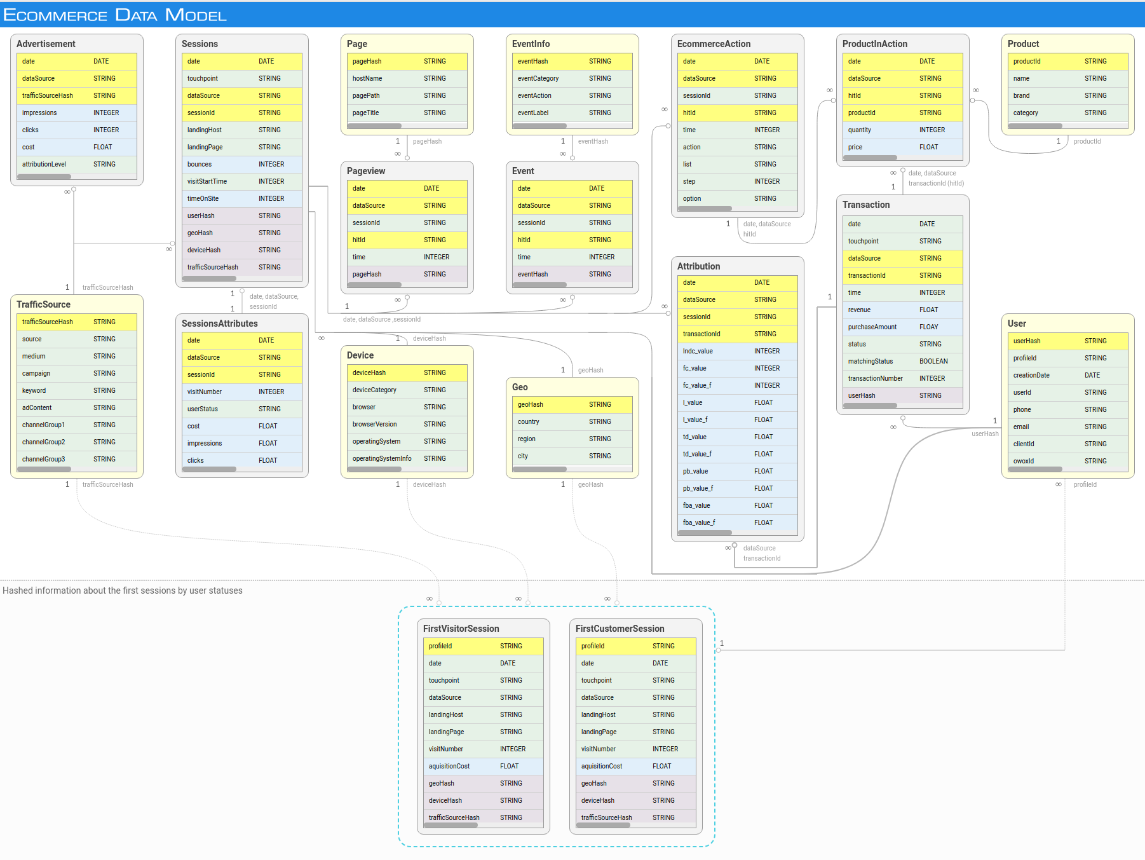Select the eventCategory field in EventInfo

click(572, 79)
